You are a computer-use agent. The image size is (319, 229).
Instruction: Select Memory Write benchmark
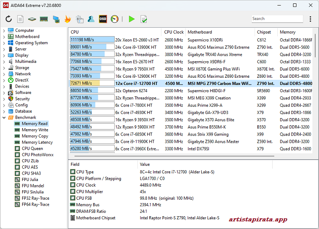coord(35,130)
